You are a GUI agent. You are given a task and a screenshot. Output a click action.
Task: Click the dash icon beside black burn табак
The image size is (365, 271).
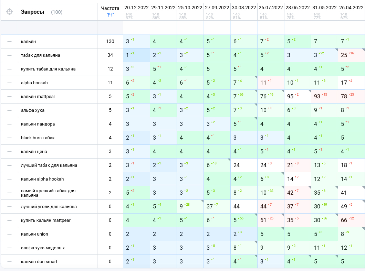click(9, 138)
